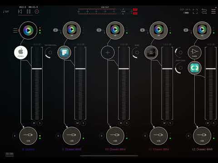Expand the first channel's strip menu lines
Screen dimensions: 218x163
[15, 30]
